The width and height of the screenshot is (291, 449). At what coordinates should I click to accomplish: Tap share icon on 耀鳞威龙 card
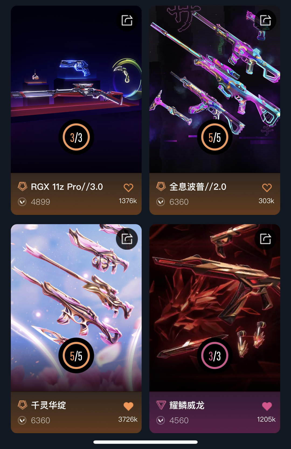[x=265, y=239]
